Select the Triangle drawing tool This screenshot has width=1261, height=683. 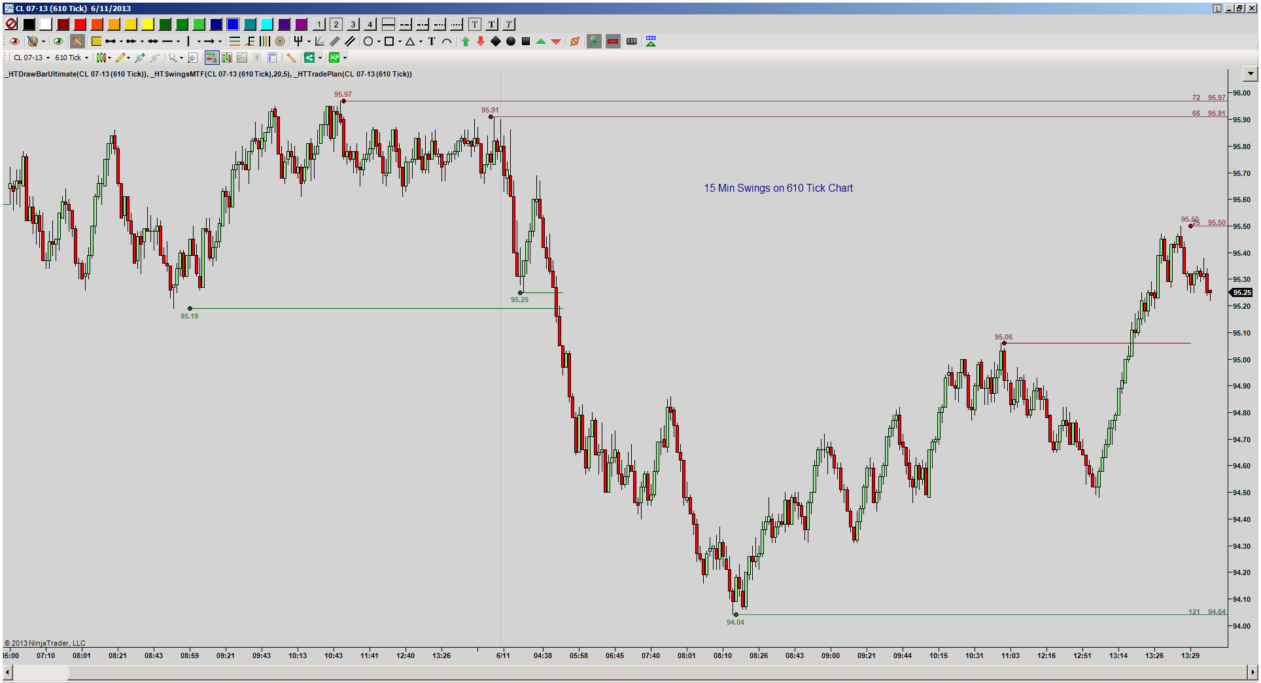pos(410,41)
